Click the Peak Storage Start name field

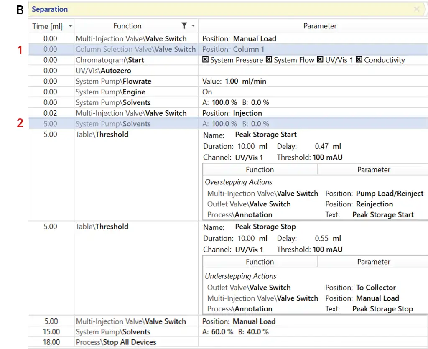(x=266, y=135)
